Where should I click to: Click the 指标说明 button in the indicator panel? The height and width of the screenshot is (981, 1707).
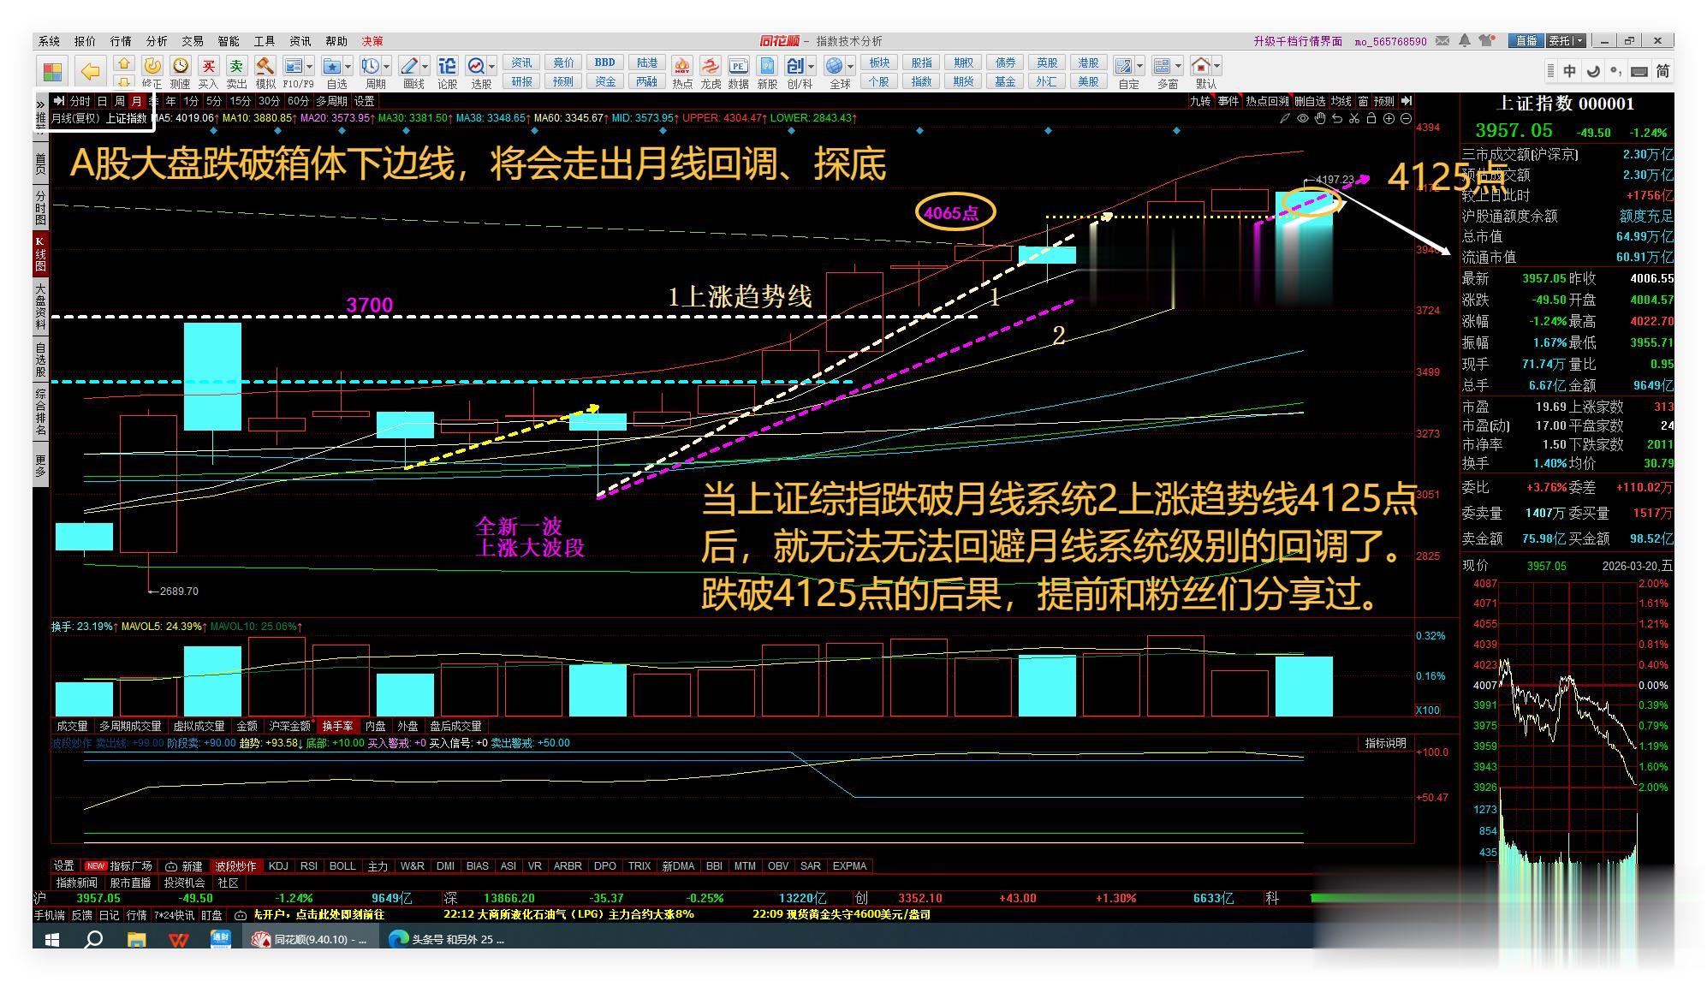click(1385, 743)
